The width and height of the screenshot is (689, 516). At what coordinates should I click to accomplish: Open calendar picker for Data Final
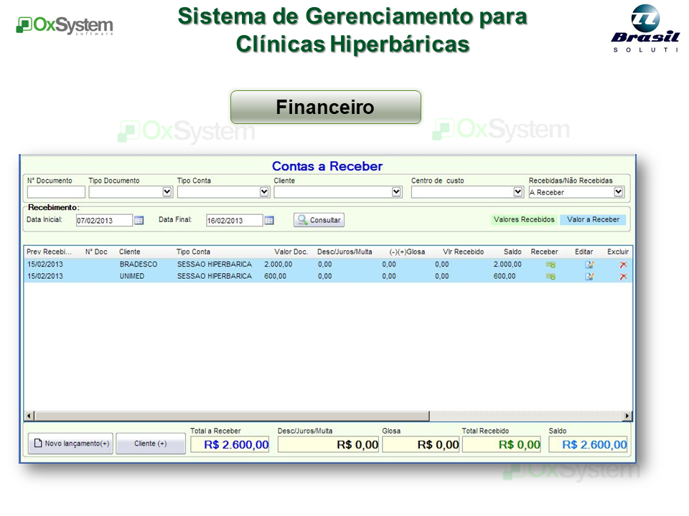click(x=269, y=221)
